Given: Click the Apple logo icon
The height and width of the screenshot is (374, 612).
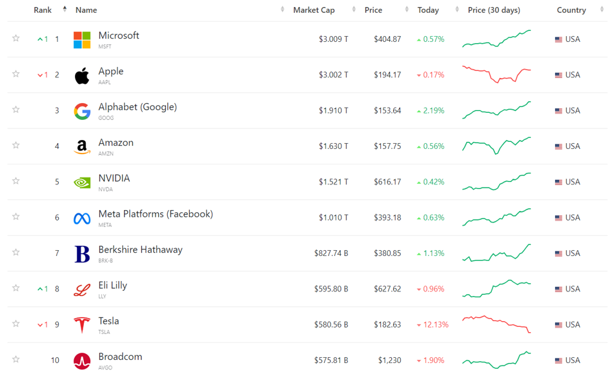Looking at the screenshot, I should 82,75.
